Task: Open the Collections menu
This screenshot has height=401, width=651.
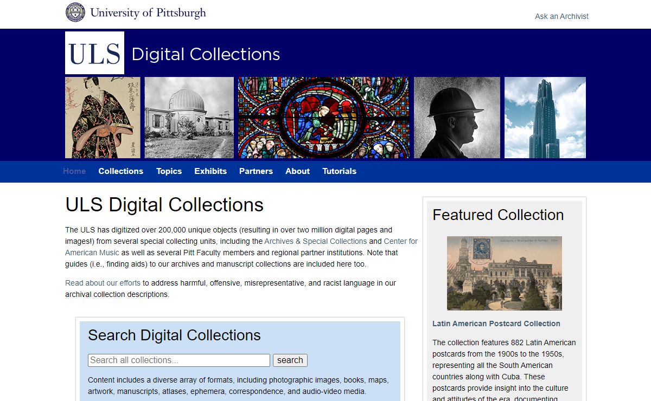Action: click(120, 171)
